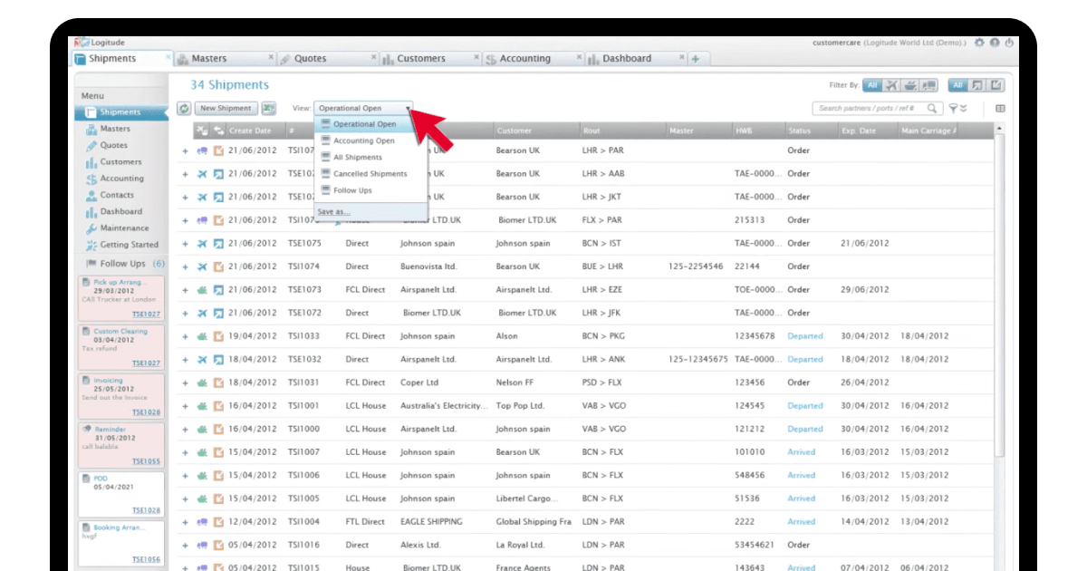Click the New Shipment button

click(226, 109)
